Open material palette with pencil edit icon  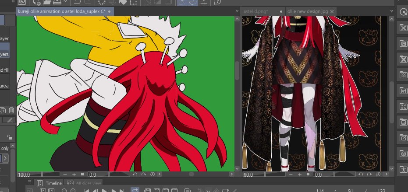(x=403, y=138)
